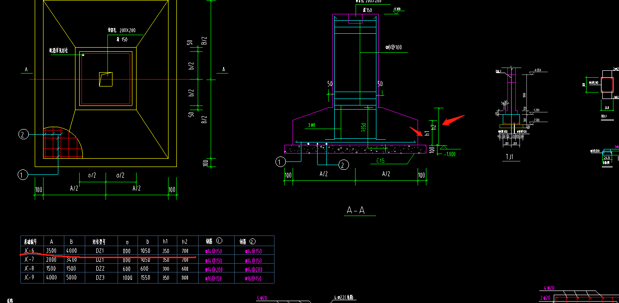
Task: Click the 3400 value in the JC-7 row
Action: pos(72,260)
